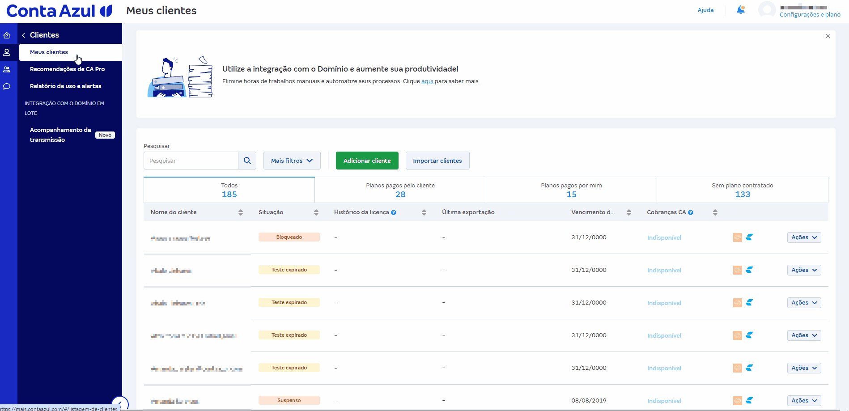Click Indisponível link in the Bloqueado row
Viewport: 849px width, 411px height.
(x=664, y=238)
